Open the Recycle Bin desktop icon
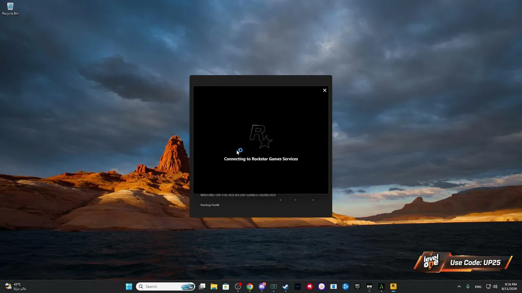Image resolution: width=522 pixels, height=293 pixels. point(10,9)
